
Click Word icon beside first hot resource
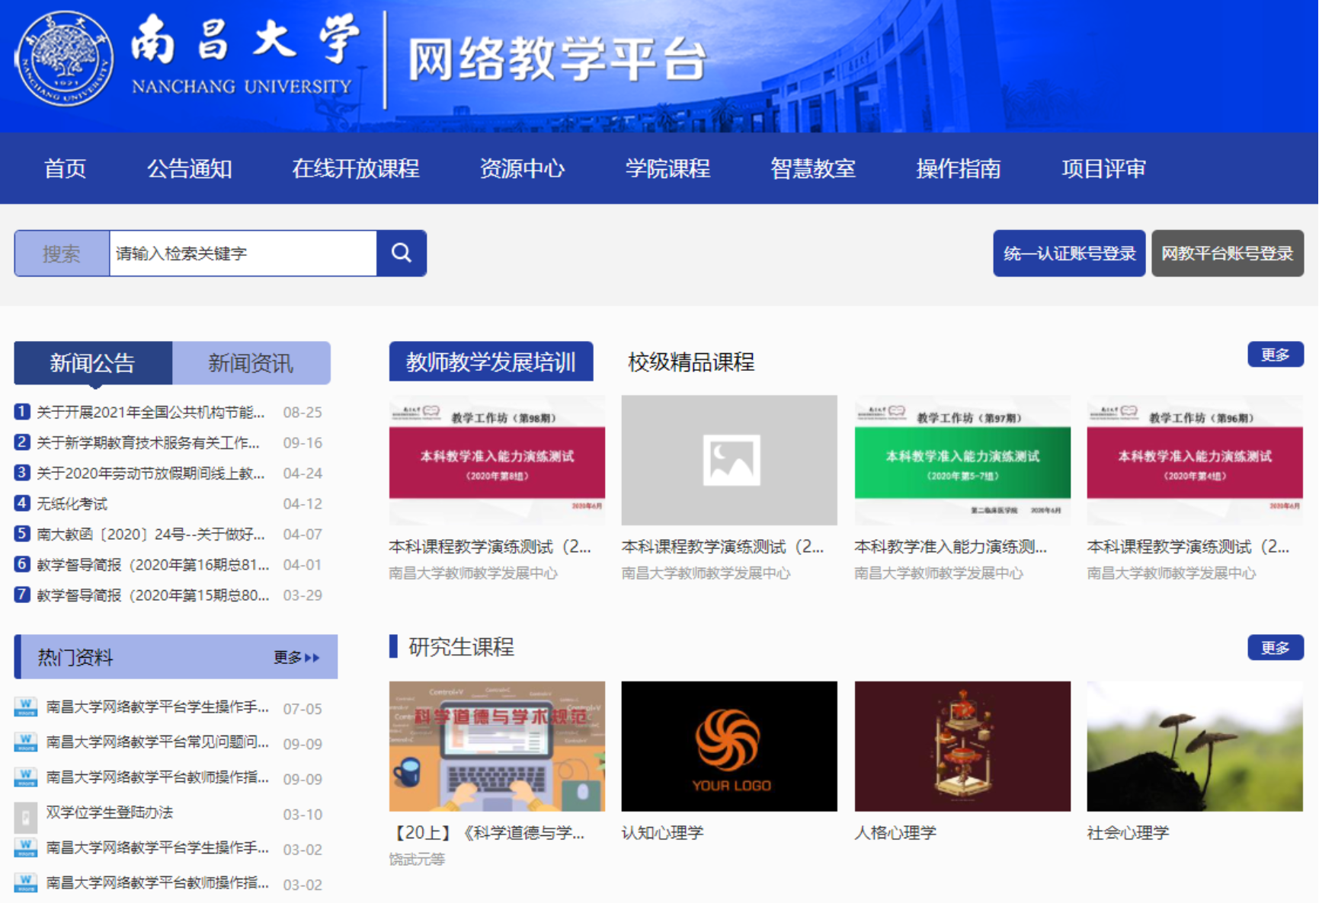pos(26,707)
